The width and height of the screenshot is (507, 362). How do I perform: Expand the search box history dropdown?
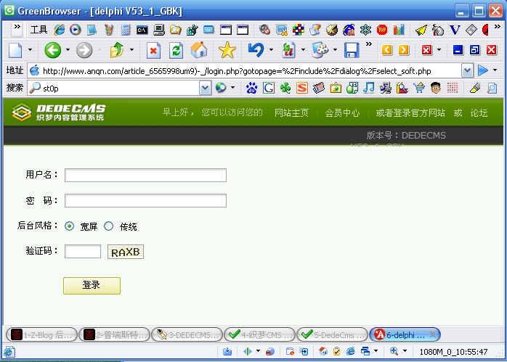(205, 88)
